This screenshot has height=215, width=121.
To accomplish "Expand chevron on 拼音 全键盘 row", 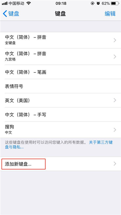I will tap(115, 40).
